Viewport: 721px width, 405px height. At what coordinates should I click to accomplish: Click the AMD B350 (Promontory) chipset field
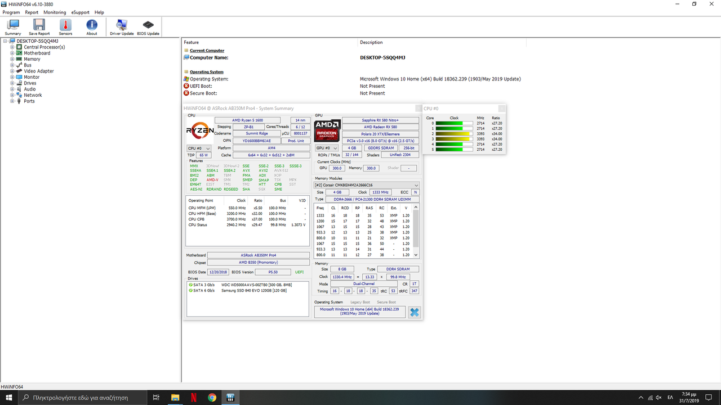259,263
